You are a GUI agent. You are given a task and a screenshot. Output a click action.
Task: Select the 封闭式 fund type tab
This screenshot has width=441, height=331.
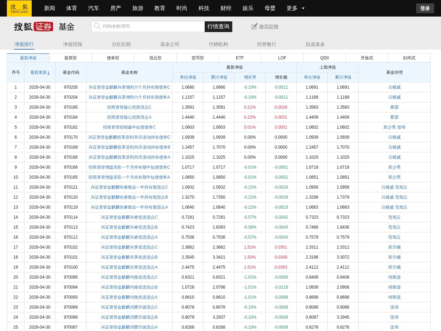point(409,58)
